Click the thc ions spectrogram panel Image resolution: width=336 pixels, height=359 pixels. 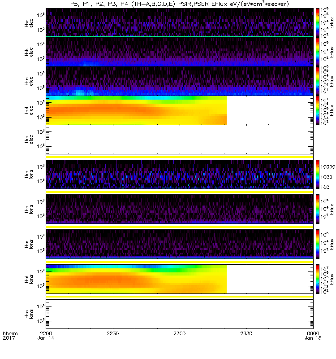(x=180, y=244)
